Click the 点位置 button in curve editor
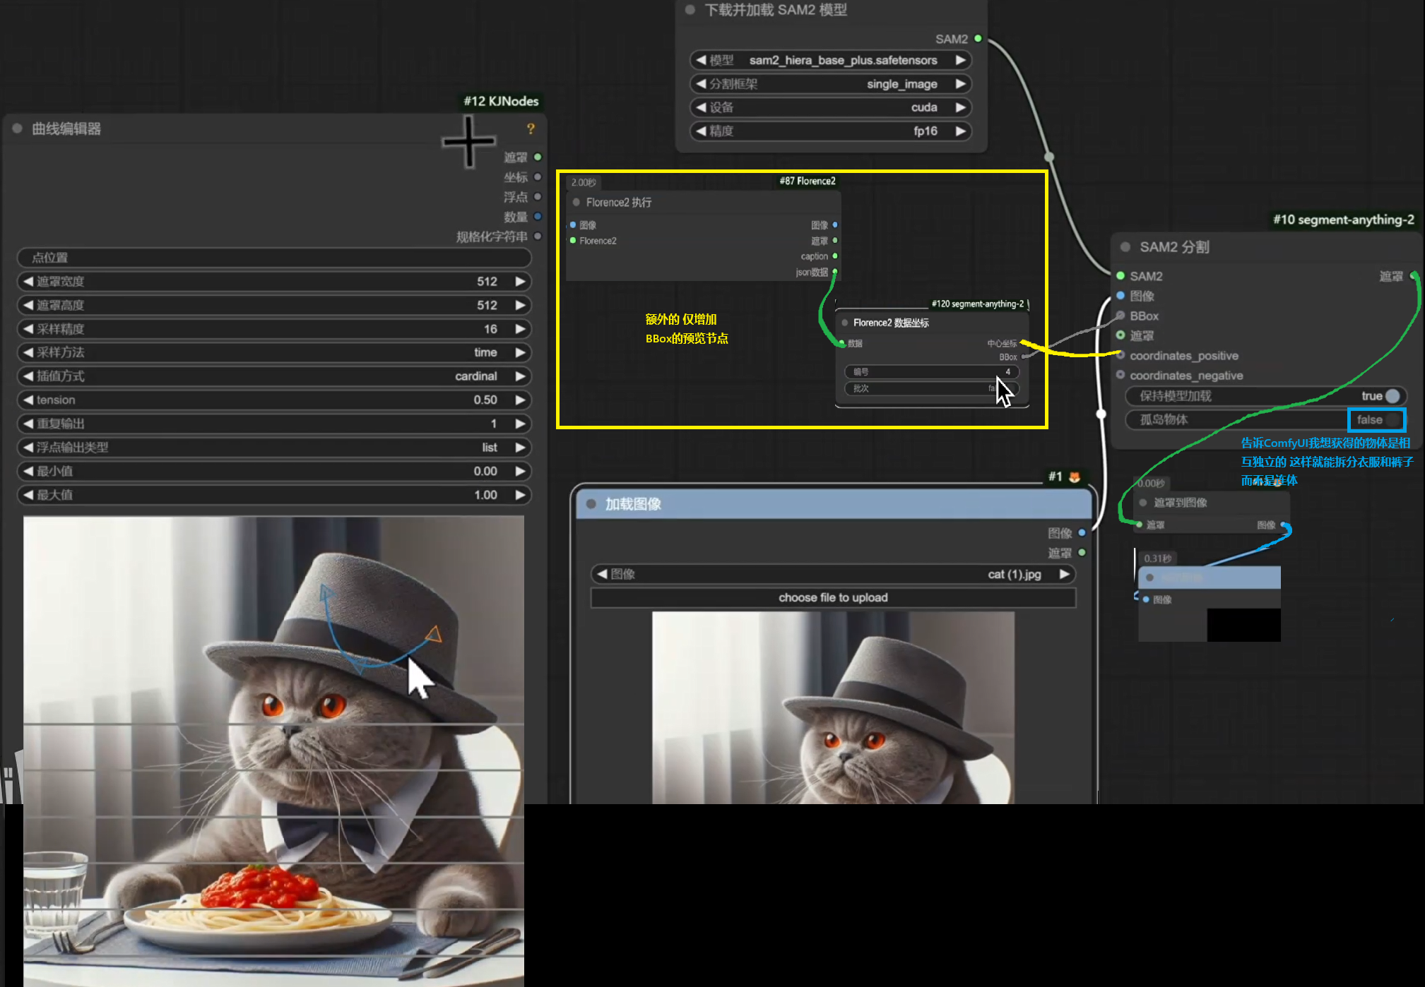1425x987 pixels. point(274,258)
